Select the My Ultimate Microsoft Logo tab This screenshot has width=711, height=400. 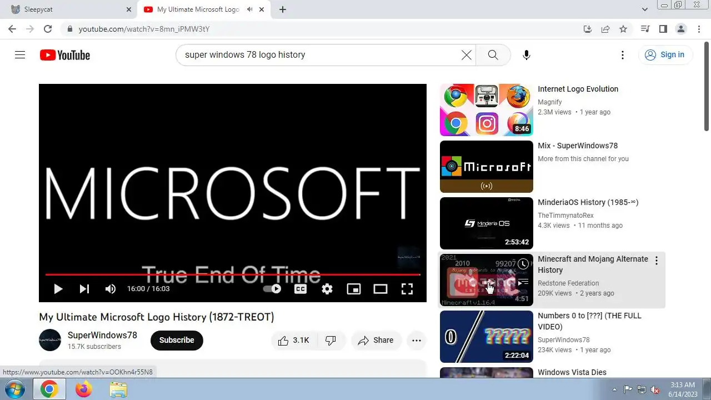(198, 9)
